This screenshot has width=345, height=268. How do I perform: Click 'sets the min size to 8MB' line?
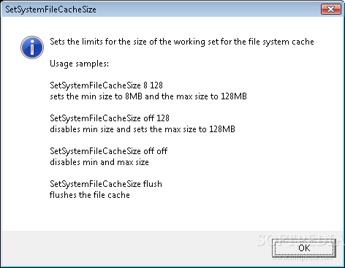pyautogui.click(x=148, y=96)
